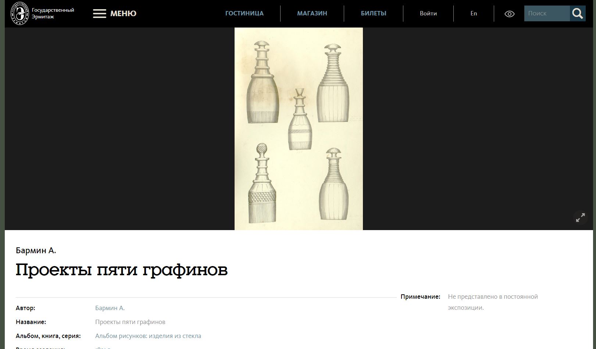This screenshot has height=349, width=596.
Task: Open the hamburger МЕНЮ icon
Action: tap(99, 14)
